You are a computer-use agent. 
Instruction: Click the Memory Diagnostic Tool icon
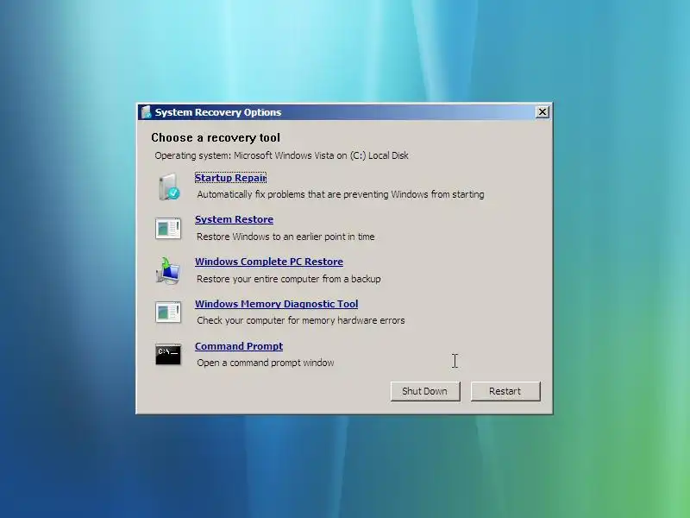[168, 313]
